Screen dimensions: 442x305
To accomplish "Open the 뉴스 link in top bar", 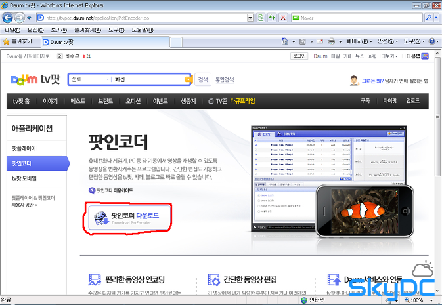I will (359, 56).
